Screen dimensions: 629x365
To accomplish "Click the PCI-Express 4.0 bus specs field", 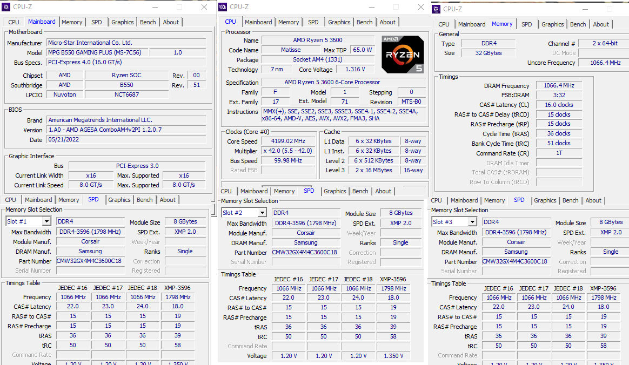I will coord(126,62).
